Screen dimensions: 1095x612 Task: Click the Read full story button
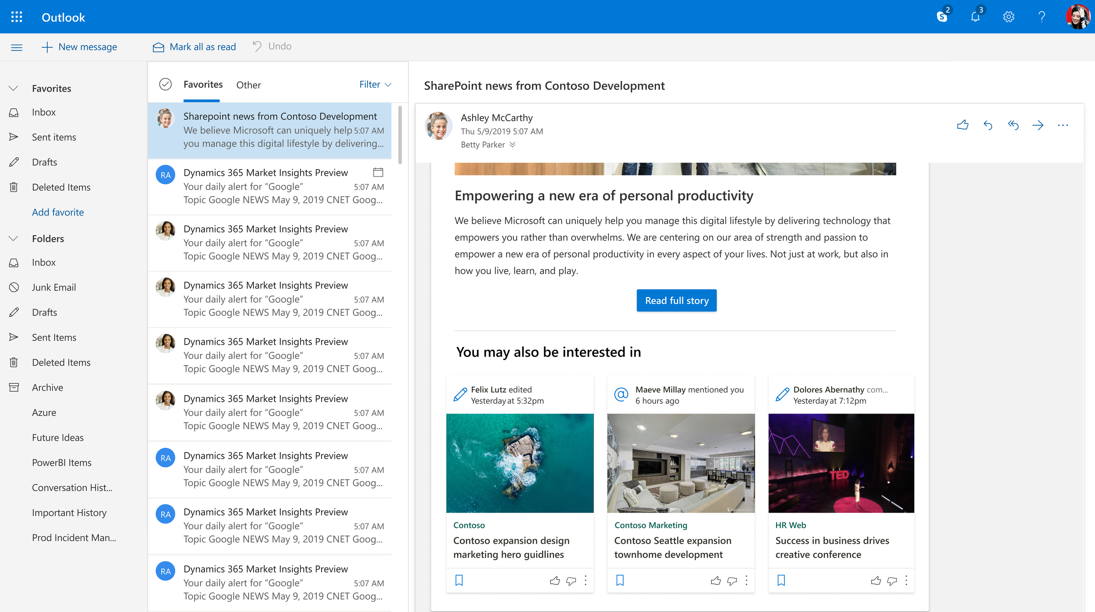coord(676,301)
